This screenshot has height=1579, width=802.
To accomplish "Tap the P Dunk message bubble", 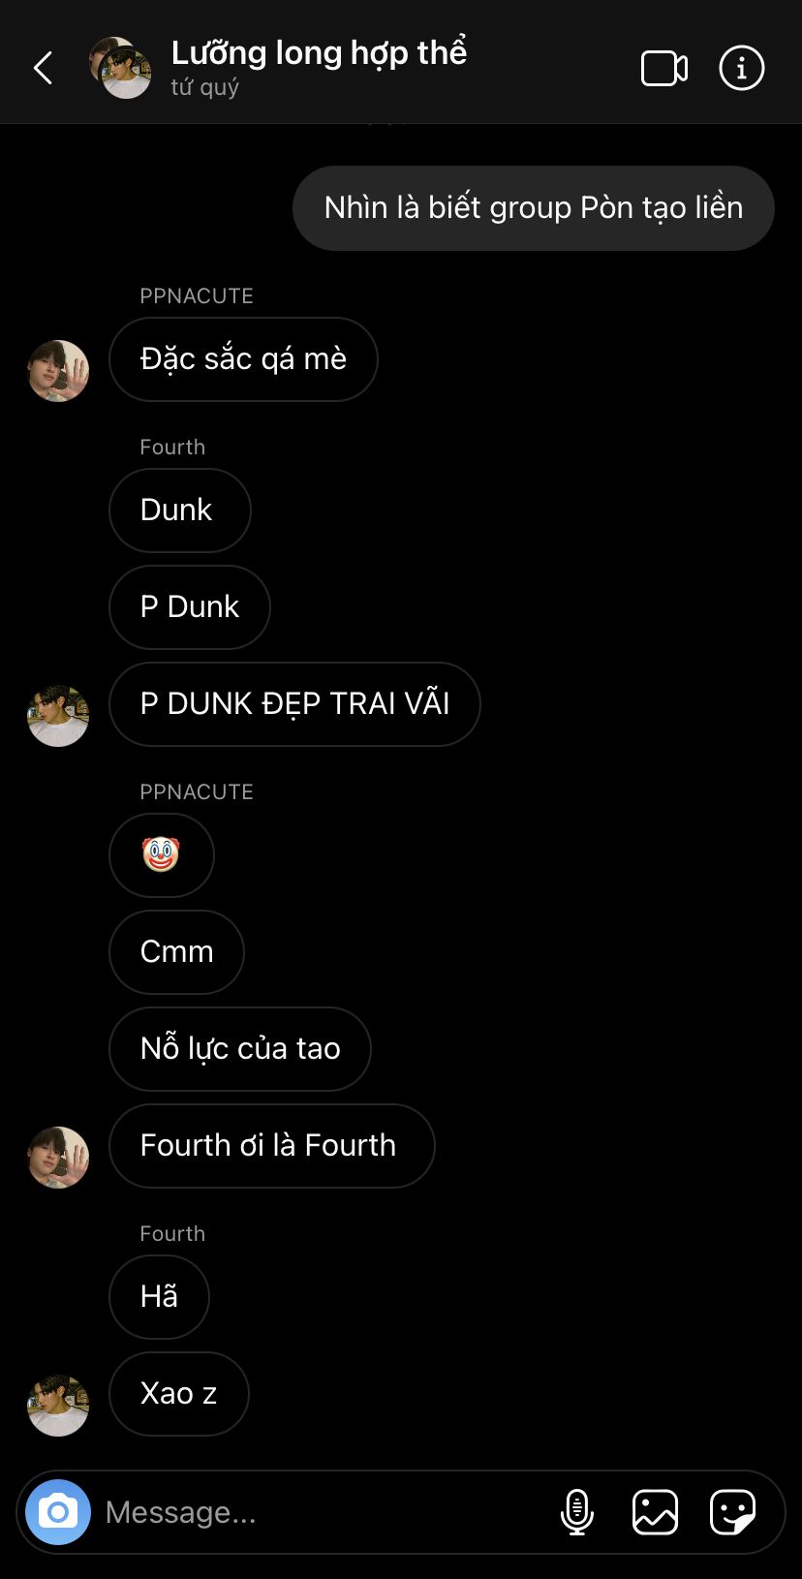I will coord(190,607).
